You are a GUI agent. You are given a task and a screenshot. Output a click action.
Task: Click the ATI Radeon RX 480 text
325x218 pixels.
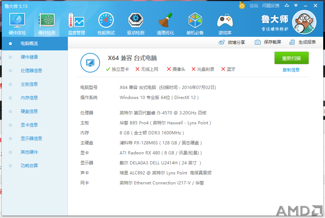click(x=161, y=153)
